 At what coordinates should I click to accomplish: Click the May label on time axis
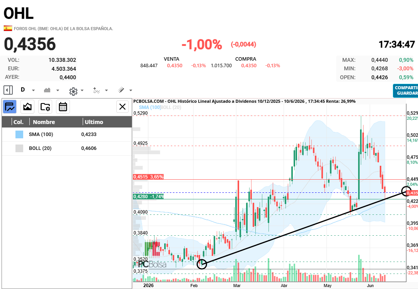[328, 286]
